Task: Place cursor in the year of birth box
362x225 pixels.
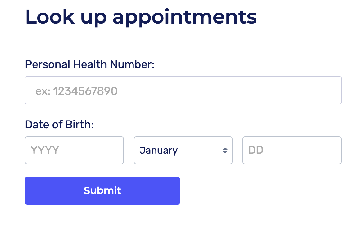Action: [74, 151]
